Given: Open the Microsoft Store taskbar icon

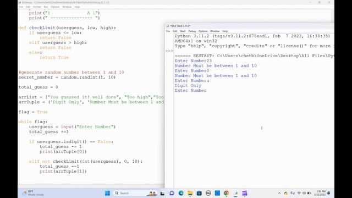Looking at the screenshot, I should point(199,193).
